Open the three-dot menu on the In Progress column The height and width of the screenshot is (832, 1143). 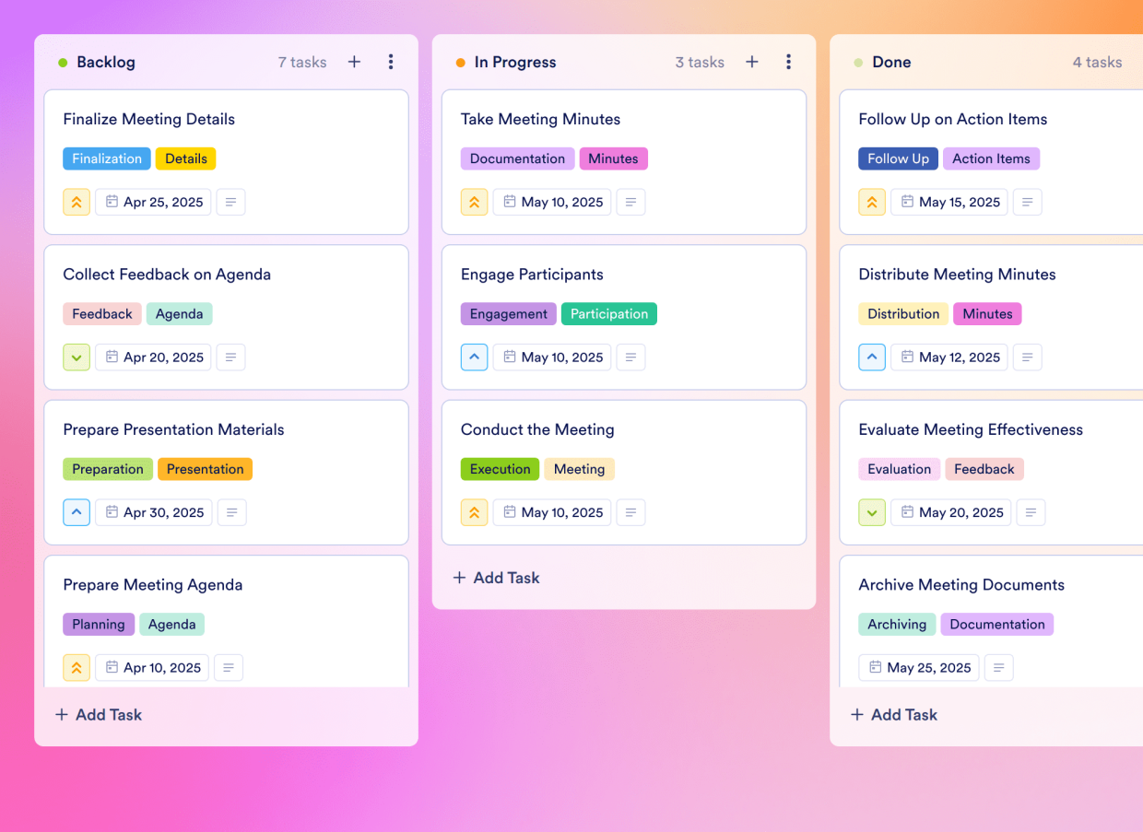click(x=789, y=62)
